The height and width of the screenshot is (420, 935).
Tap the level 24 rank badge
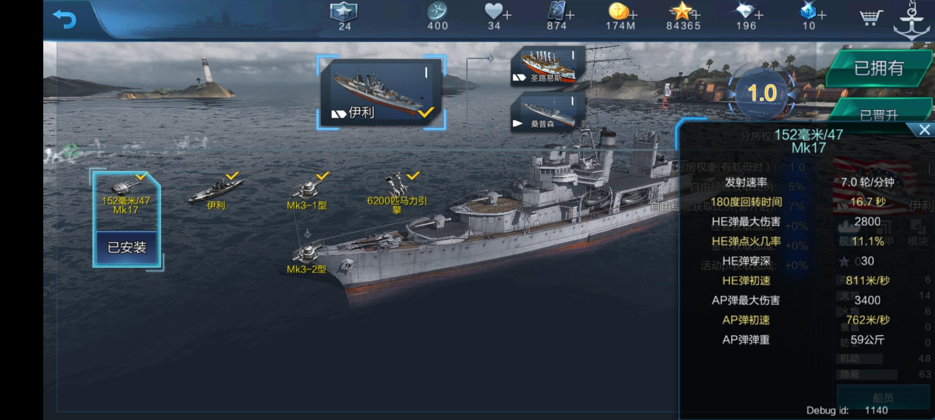pyautogui.click(x=344, y=16)
